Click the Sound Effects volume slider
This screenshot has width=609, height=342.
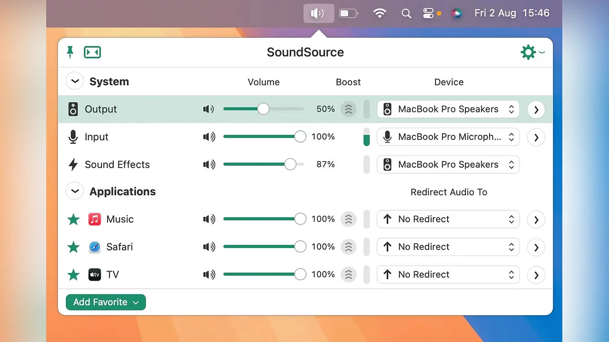coord(263,165)
